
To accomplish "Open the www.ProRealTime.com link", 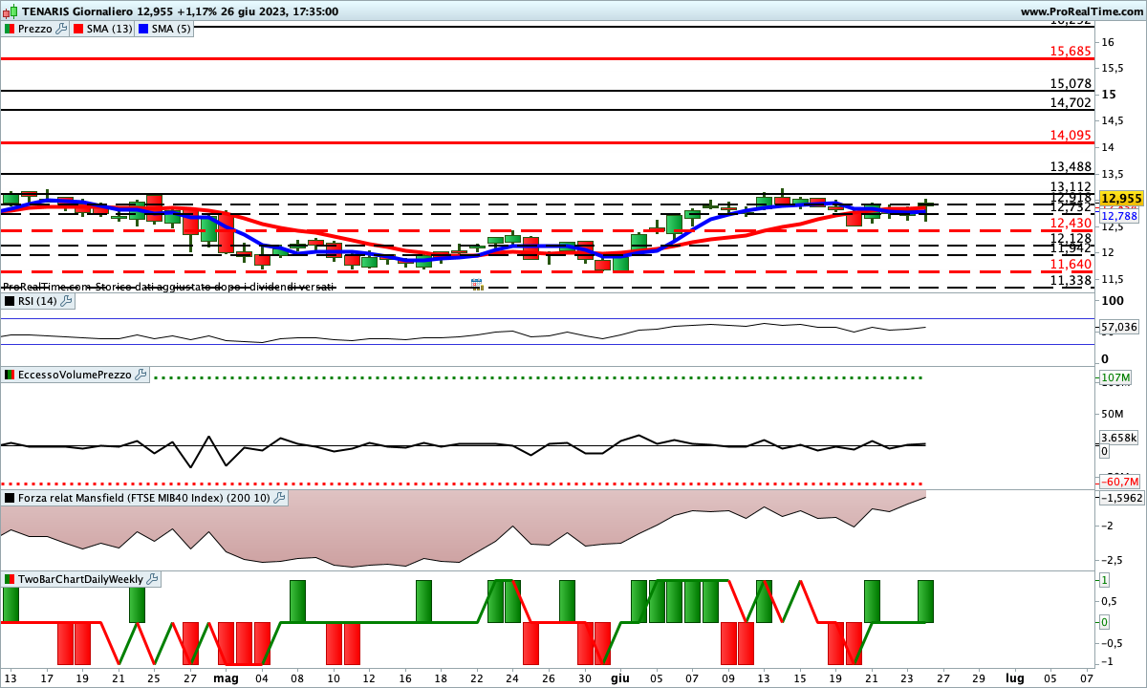I will point(1081,11).
